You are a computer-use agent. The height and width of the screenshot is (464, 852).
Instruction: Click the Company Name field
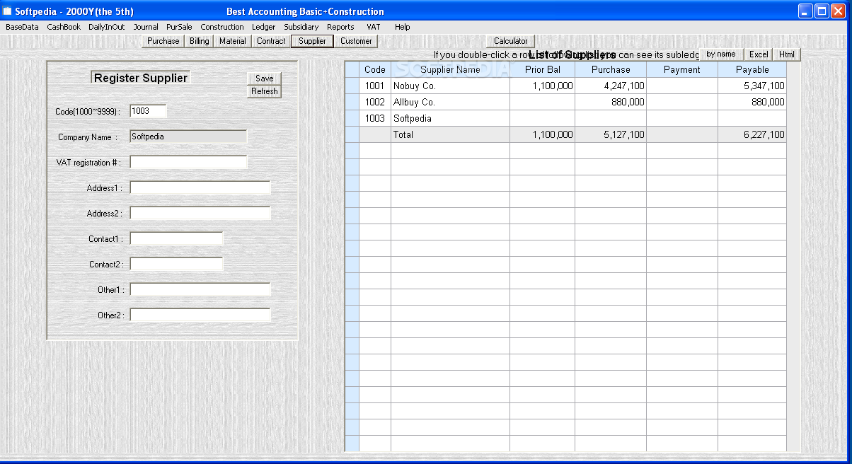(189, 137)
